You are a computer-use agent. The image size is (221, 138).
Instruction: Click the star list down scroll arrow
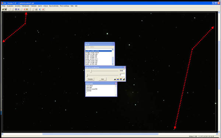click(113, 64)
